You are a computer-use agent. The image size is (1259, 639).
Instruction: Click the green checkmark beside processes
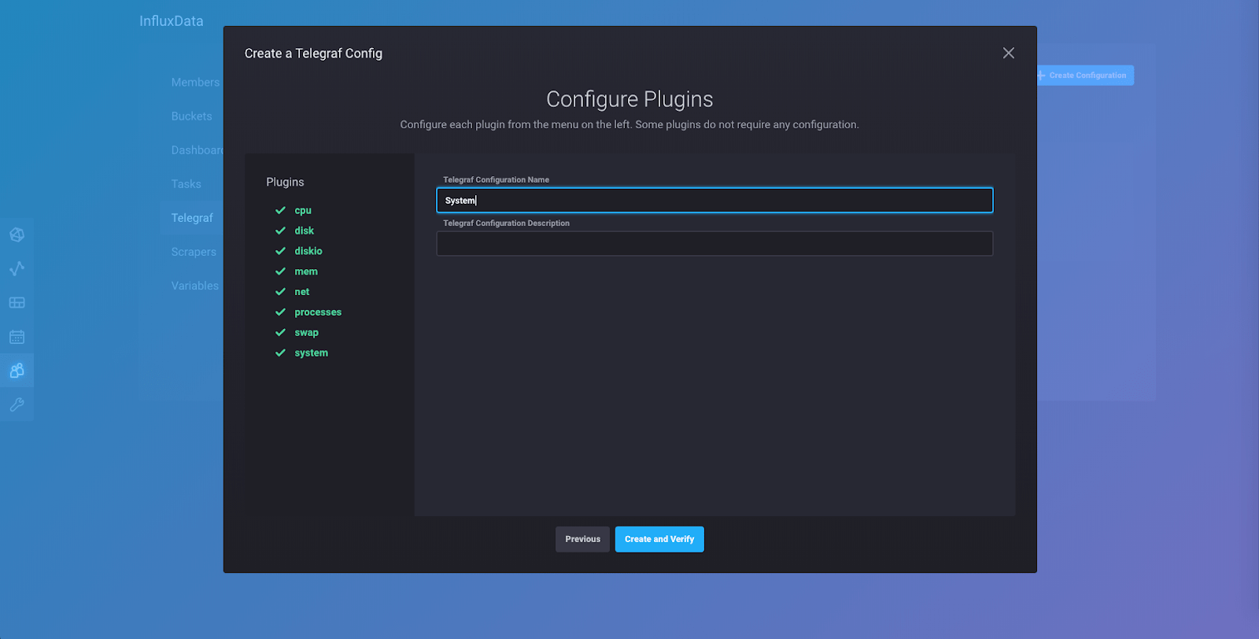(x=280, y=312)
